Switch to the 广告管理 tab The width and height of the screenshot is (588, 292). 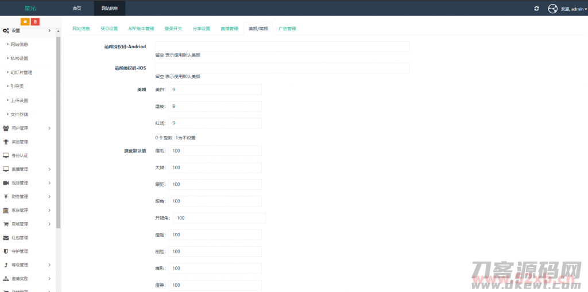pos(287,29)
